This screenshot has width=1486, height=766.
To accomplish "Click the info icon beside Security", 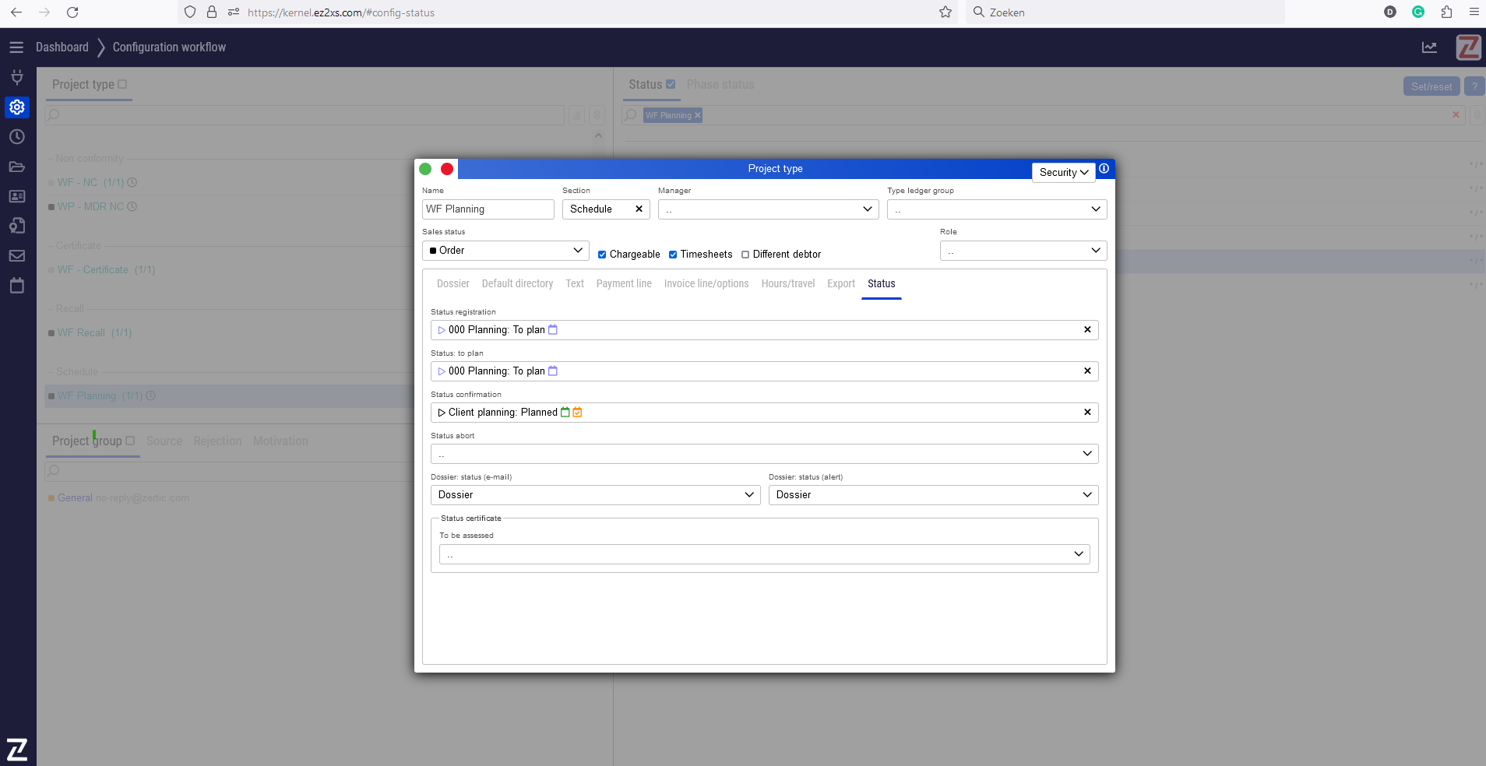I will [x=1104, y=169].
